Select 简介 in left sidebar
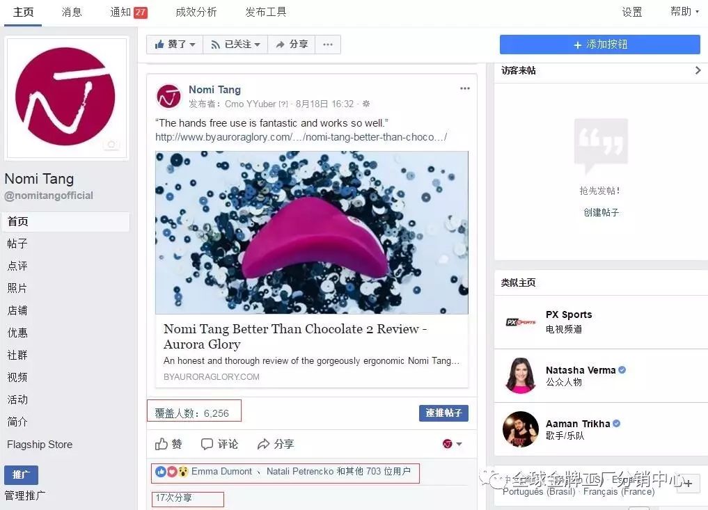708x510 pixels. pos(17,422)
